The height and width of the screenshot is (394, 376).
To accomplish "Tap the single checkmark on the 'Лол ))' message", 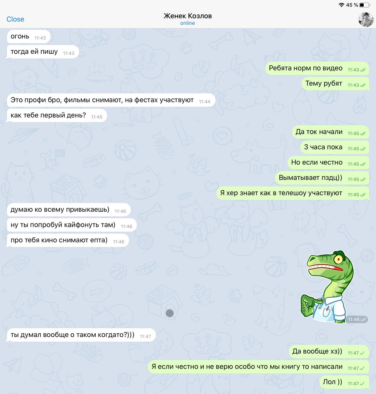I will (x=362, y=384).
